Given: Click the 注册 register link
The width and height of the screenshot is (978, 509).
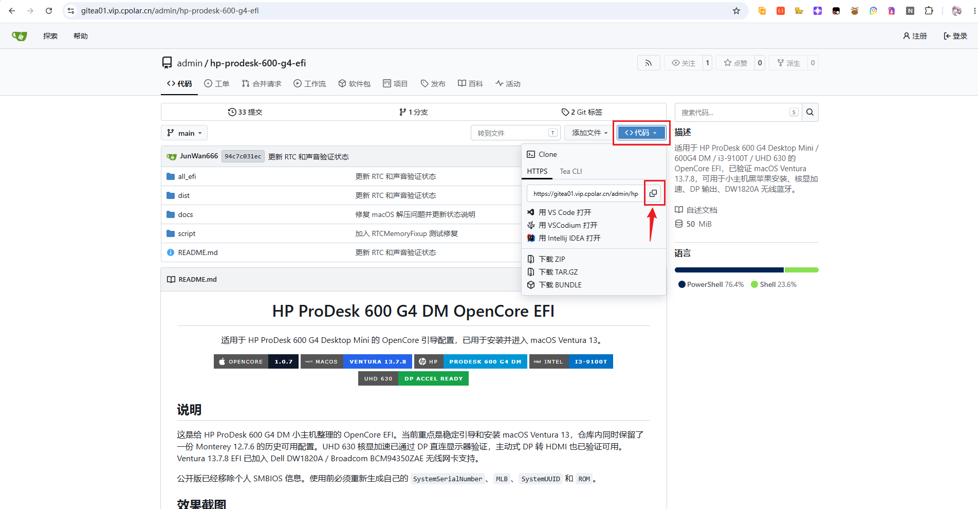Looking at the screenshot, I should point(915,36).
